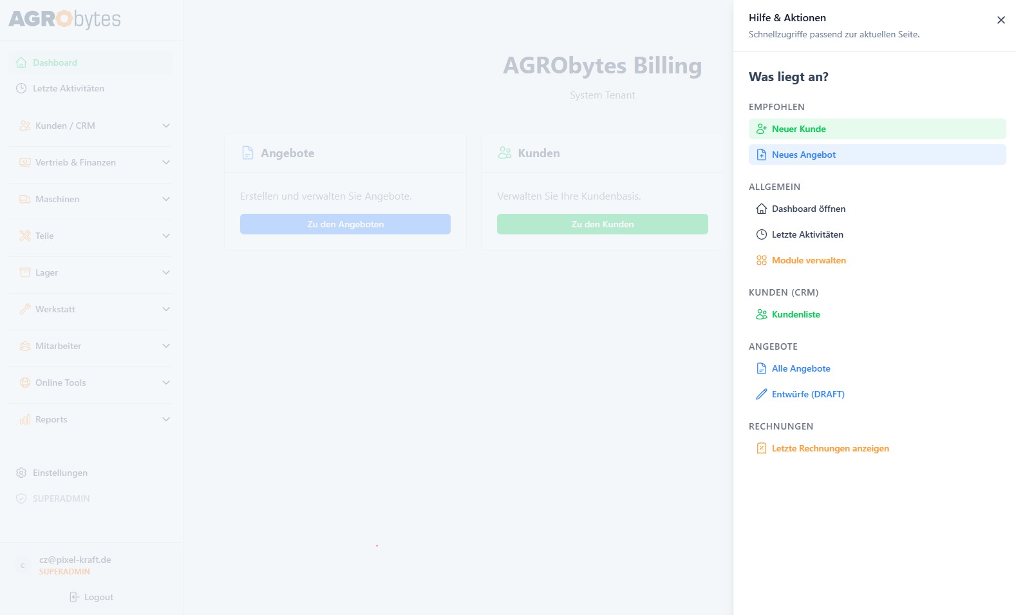Click the Neuer Kunde person-plus icon
The image size is (1016, 615).
click(x=762, y=129)
